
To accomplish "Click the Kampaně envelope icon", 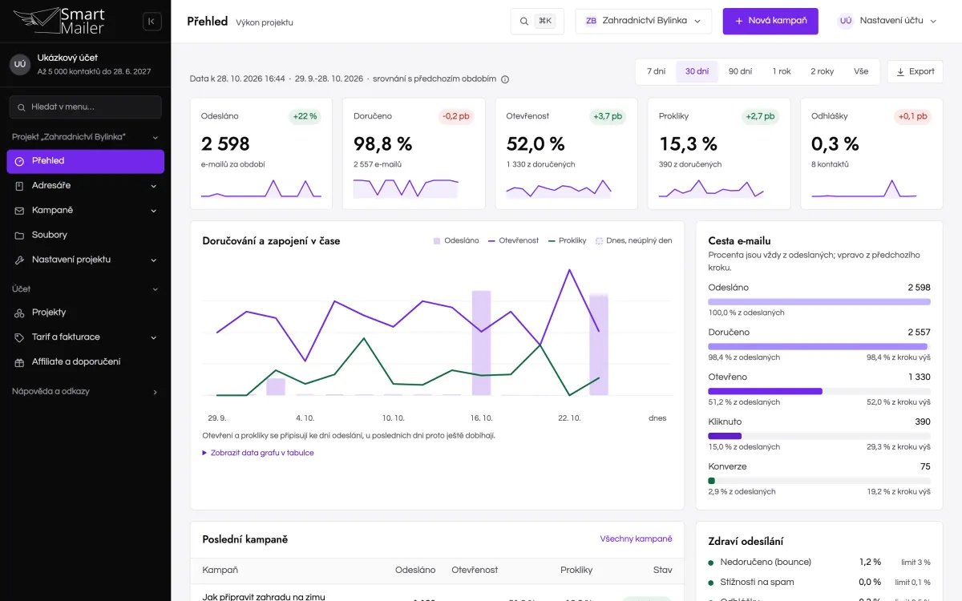I will pyautogui.click(x=19, y=211).
